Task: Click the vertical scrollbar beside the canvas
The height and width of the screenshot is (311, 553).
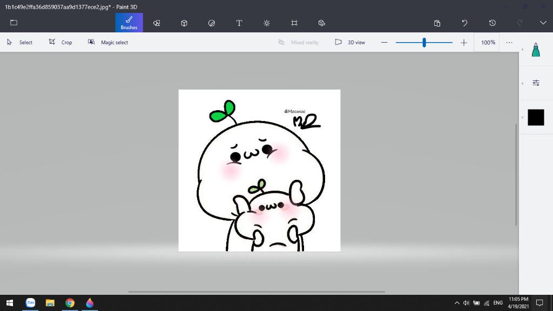Action: point(516,174)
